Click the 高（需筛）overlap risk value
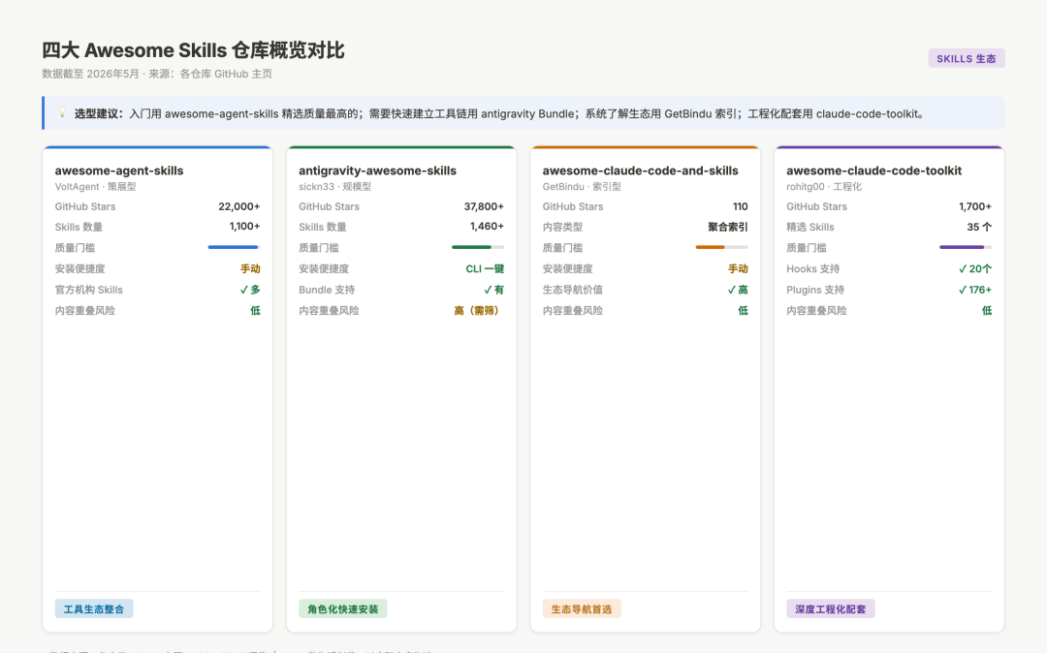Viewport: 1047px width, 653px height. pyautogui.click(x=479, y=311)
